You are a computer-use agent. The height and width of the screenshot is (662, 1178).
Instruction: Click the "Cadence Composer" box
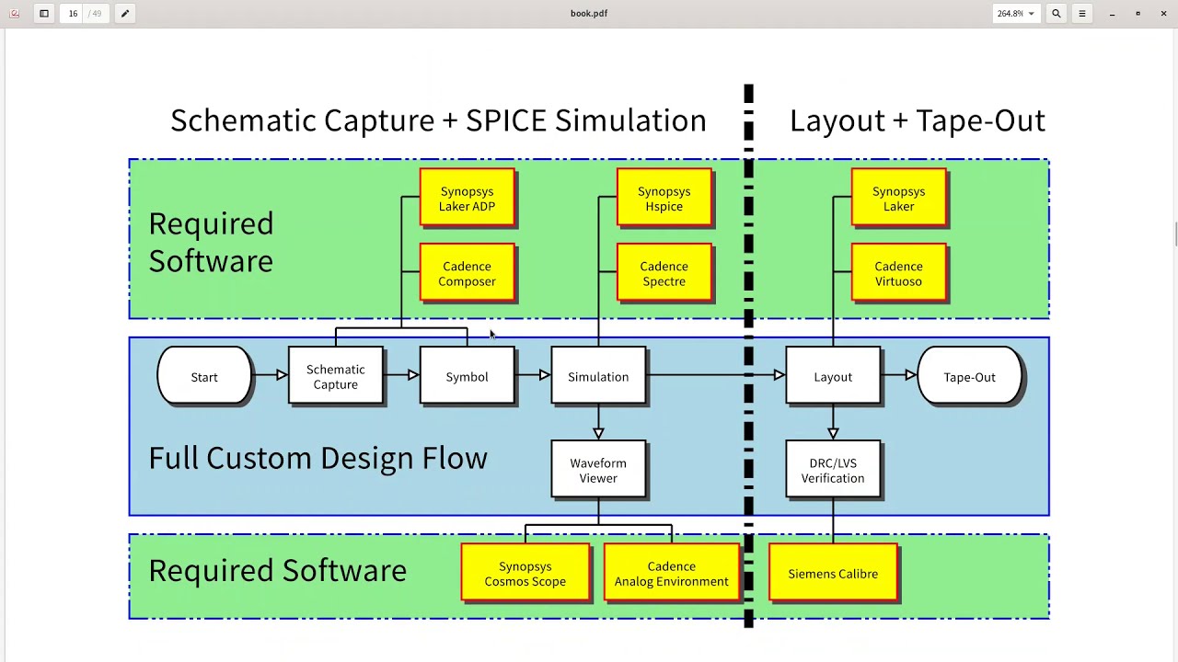[467, 273]
